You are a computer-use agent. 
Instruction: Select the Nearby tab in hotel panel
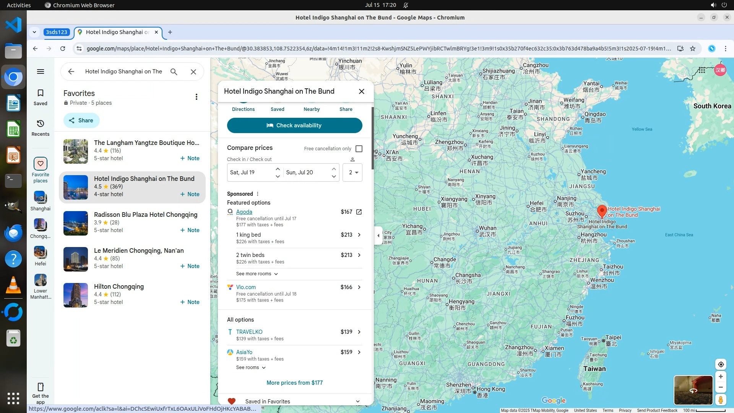tap(311, 109)
